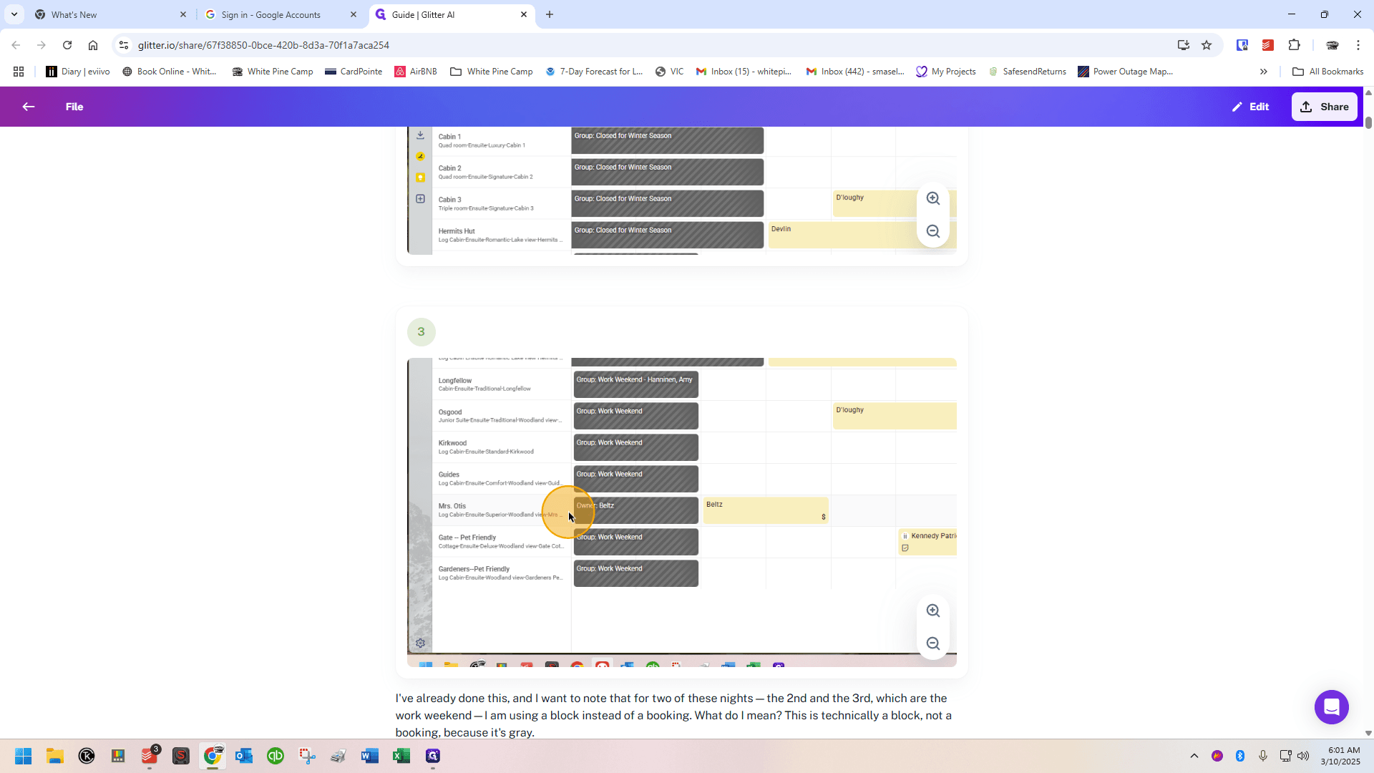Open the Chrome extensions puzzle icon

coord(1294,45)
